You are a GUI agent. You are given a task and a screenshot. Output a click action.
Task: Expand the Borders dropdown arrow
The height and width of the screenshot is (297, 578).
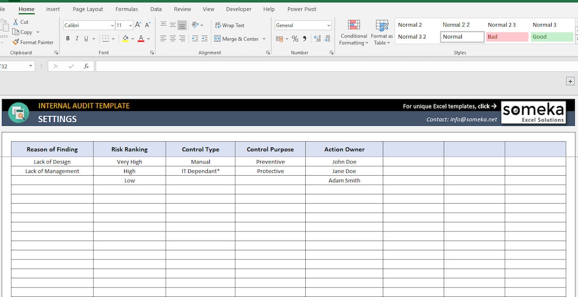[x=114, y=38]
